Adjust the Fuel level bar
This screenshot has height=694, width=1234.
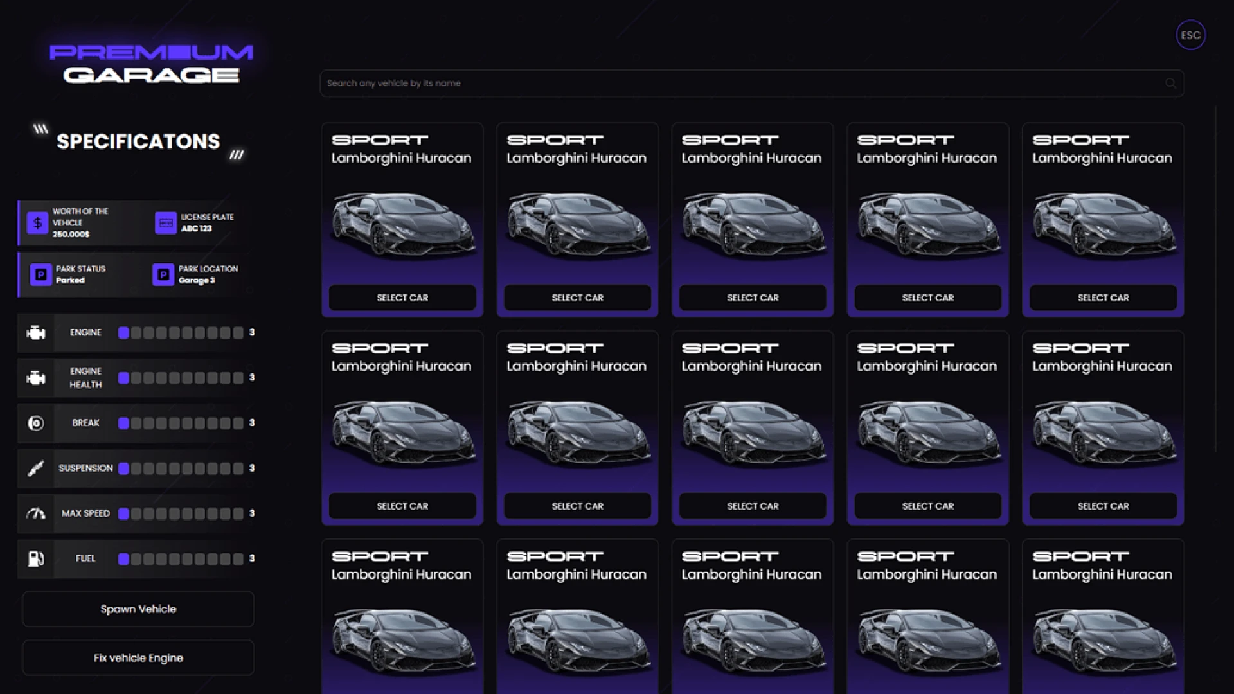tap(181, 558)
